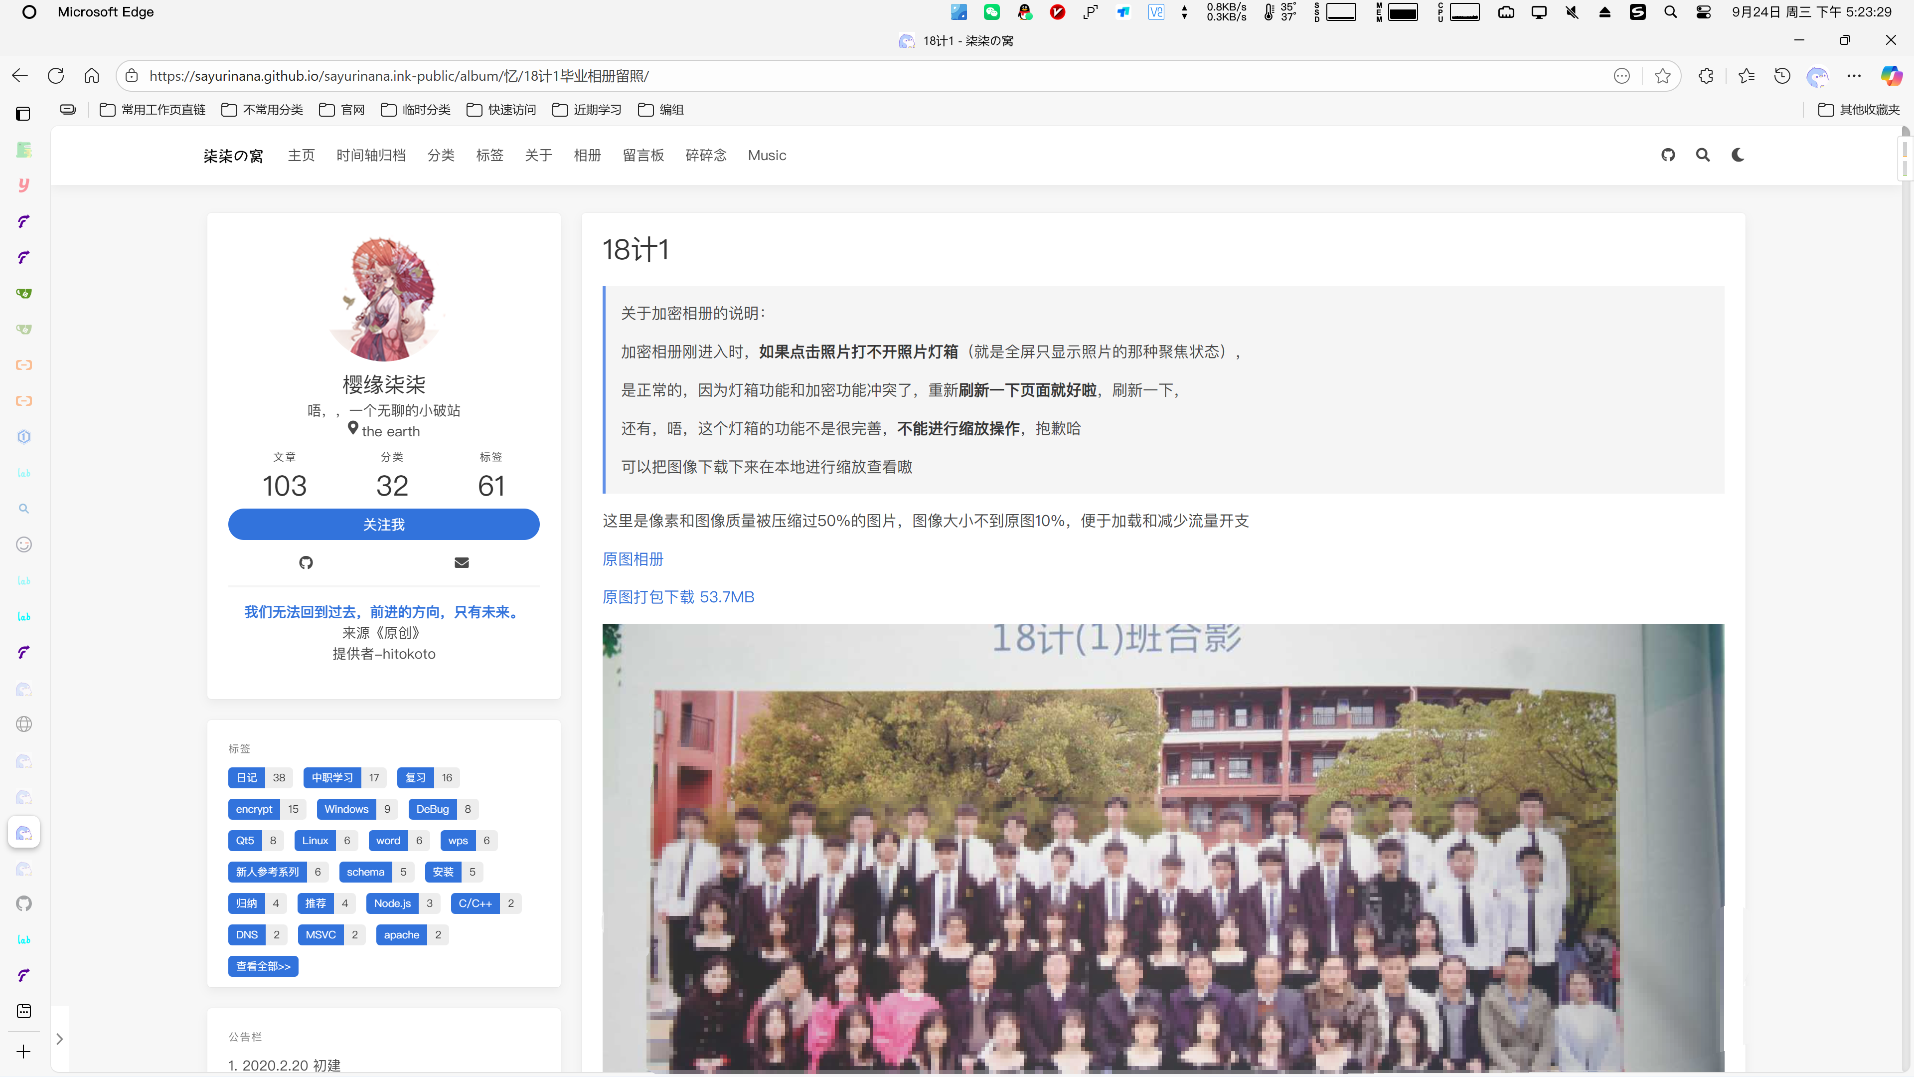Screen dimensions: 1914x1077
Task: Click the GitHub icon in site navbar
Action: click(1668, 155)
